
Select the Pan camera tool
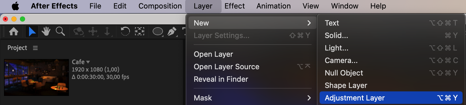coord(93,31)
